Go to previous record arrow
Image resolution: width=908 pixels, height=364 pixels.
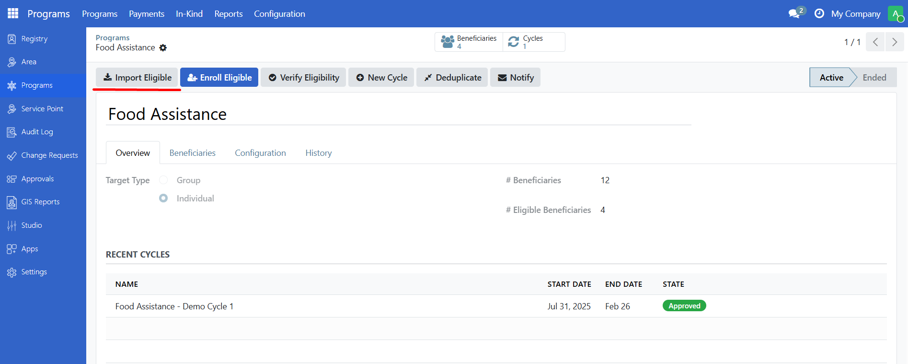(875, 42)
